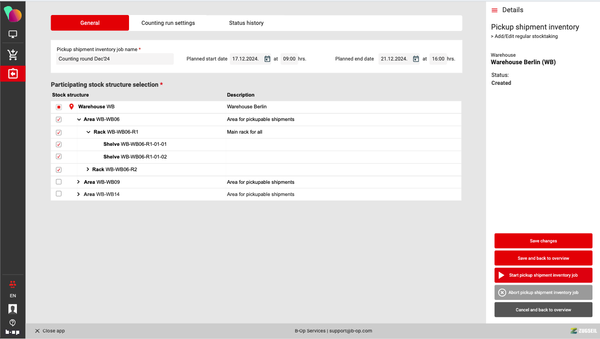This screenshot has width=600, height=339.
Task: Open the shopping cart add icon
Action: pos(13,55)
